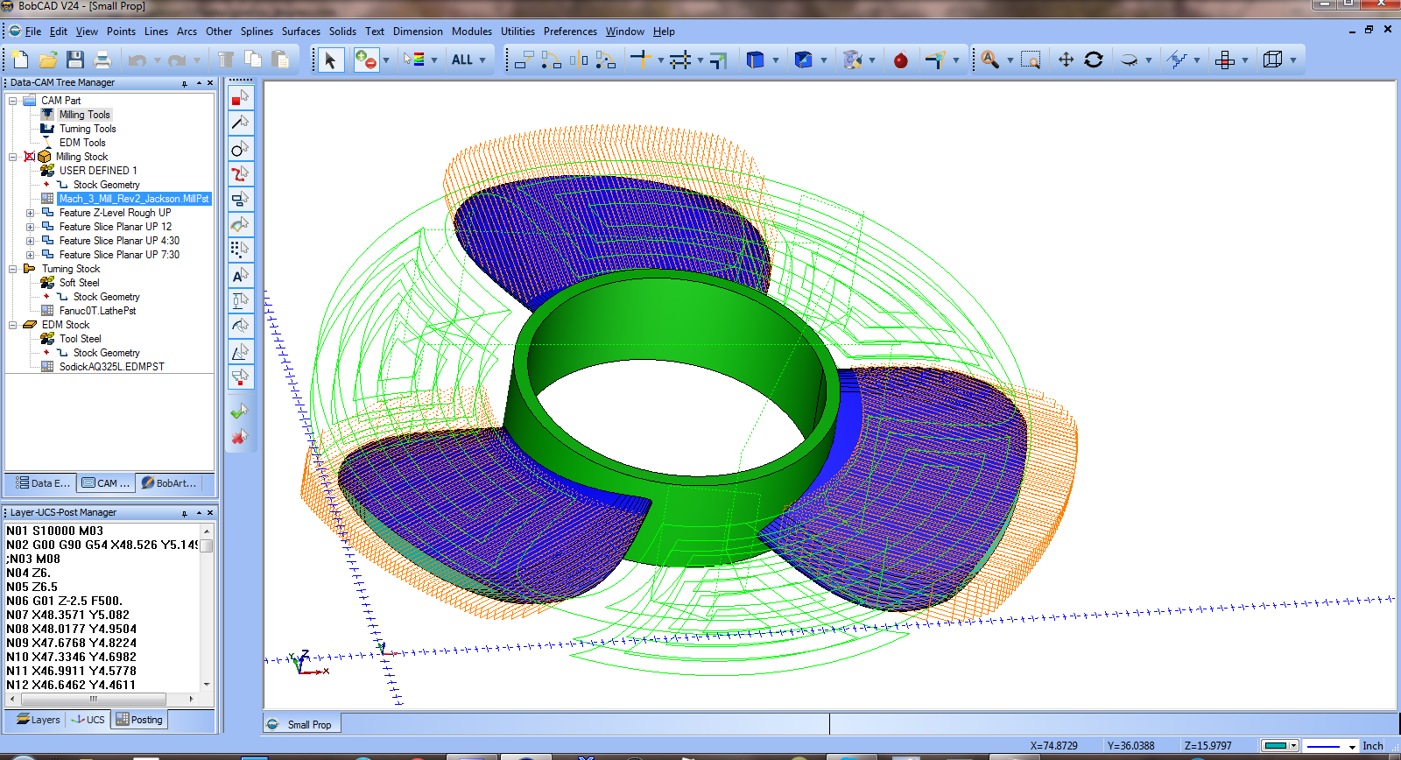Viewport: 1401px width, 760px height.
Task: Click the red bomb icon in toolbar
Action: (x=901, y=60)
